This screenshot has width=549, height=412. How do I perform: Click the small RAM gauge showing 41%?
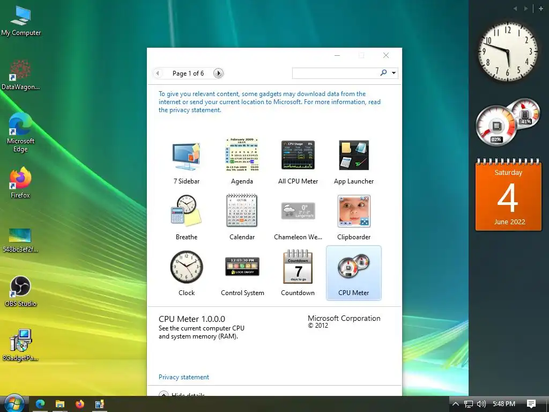point(525,114)
